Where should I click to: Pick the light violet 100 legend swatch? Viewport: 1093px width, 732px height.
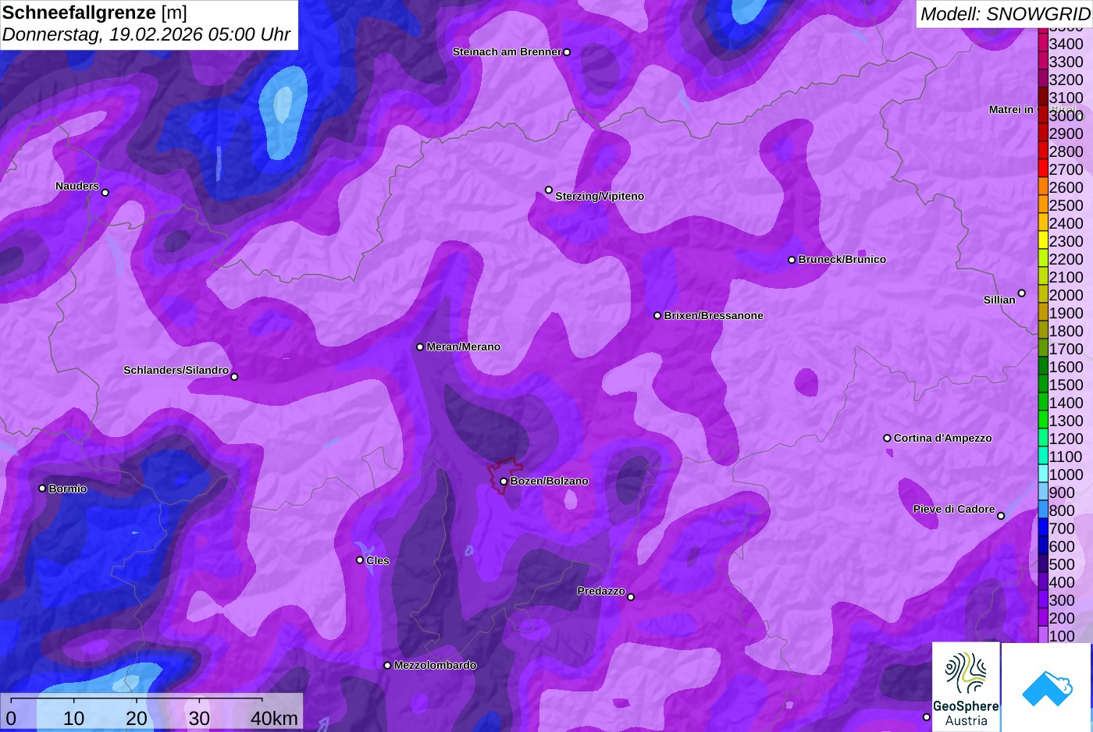(1043, 635)
